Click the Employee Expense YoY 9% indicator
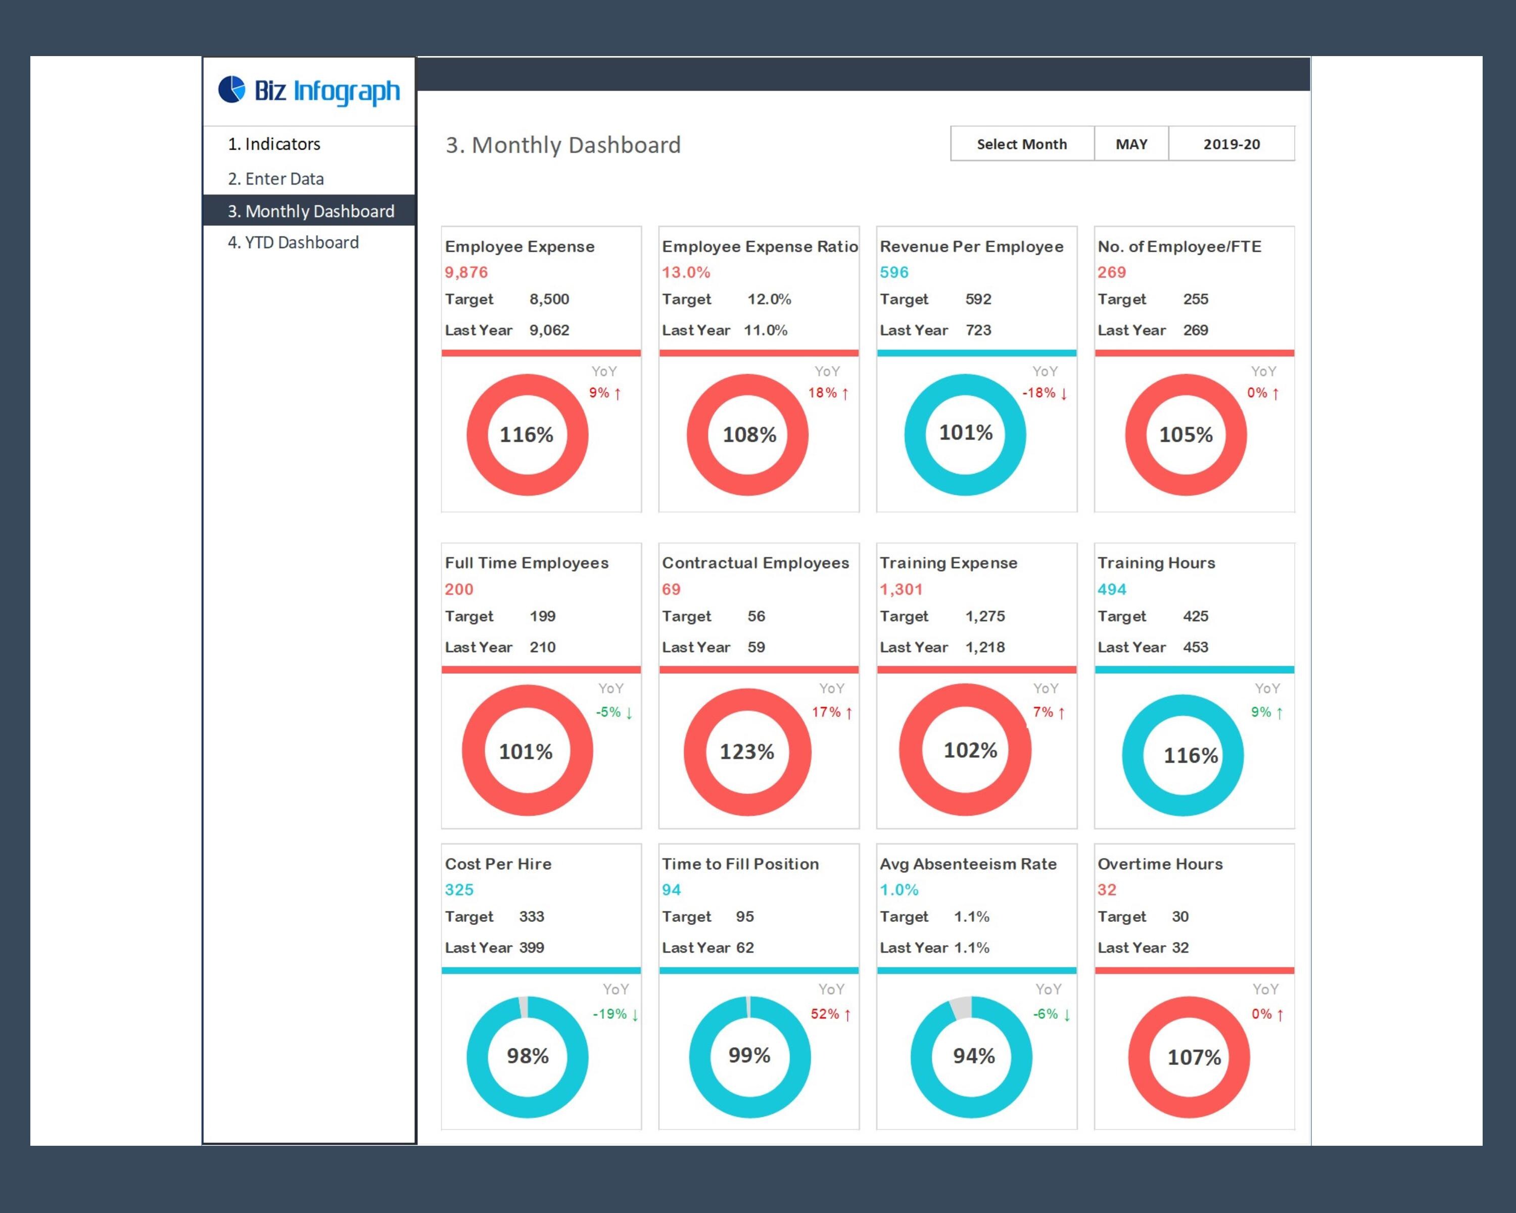Image resolution: width=1516 pixels, height=1213 pixels. 605,393
